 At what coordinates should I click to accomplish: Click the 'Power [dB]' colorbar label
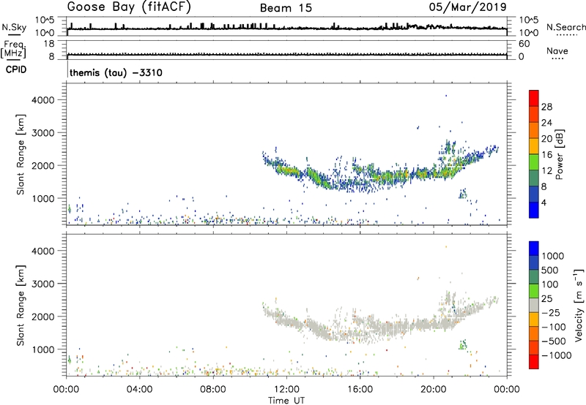559,155
